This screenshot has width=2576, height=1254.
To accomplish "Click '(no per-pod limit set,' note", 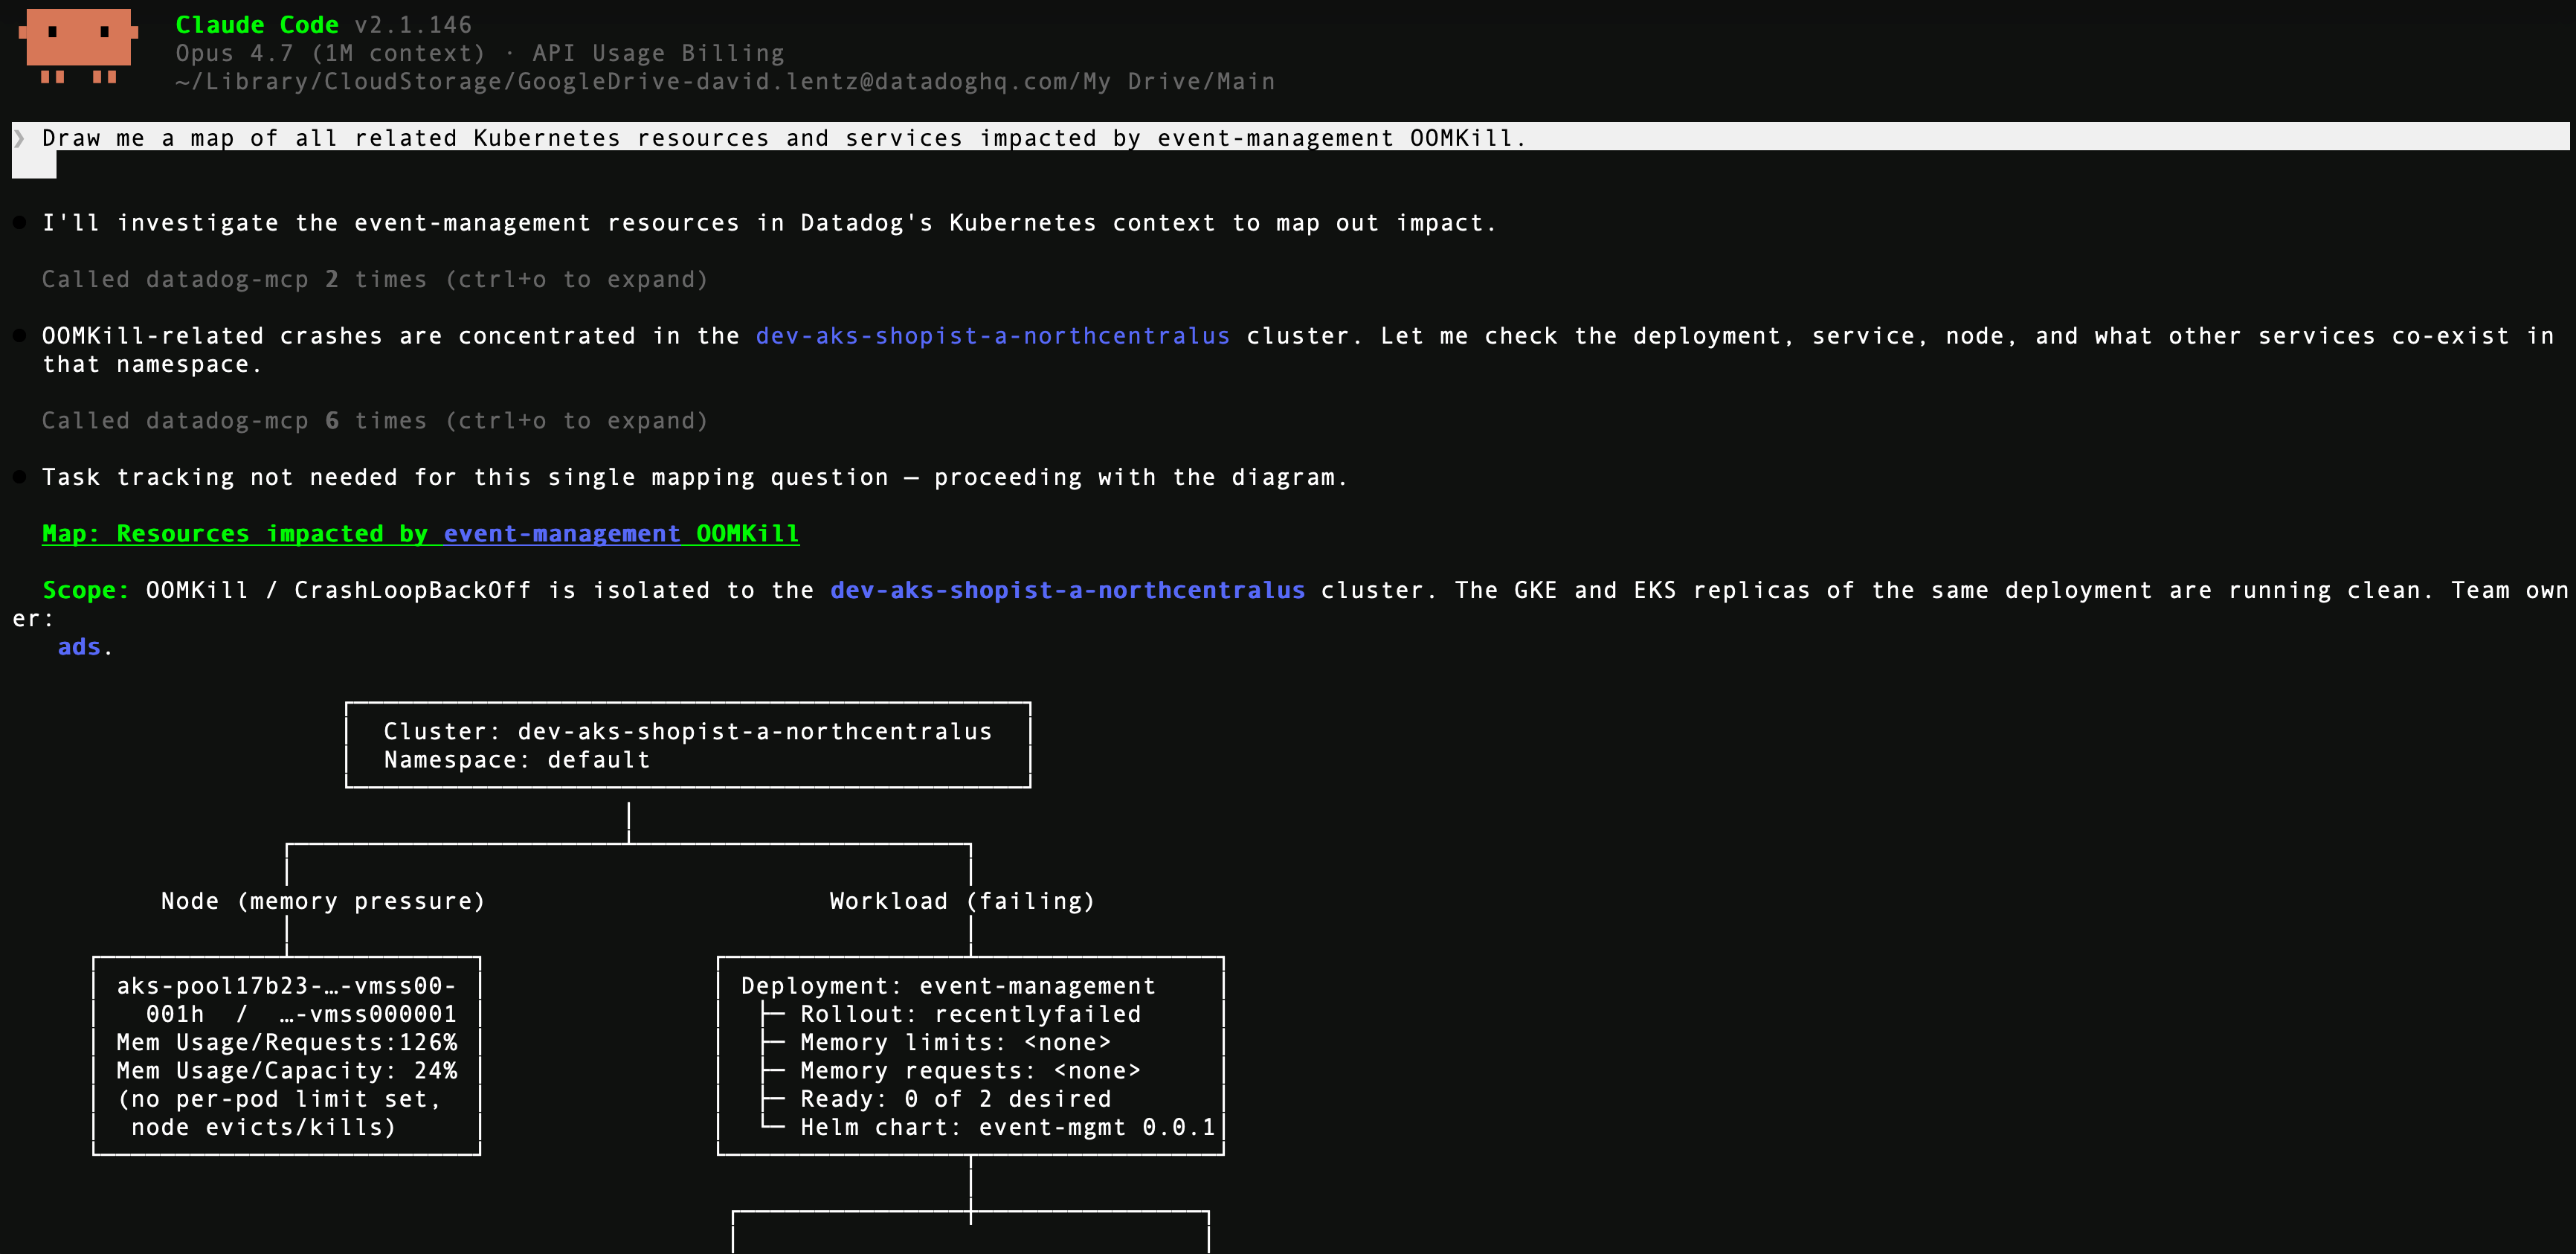I will click(x=279, y=1099).
